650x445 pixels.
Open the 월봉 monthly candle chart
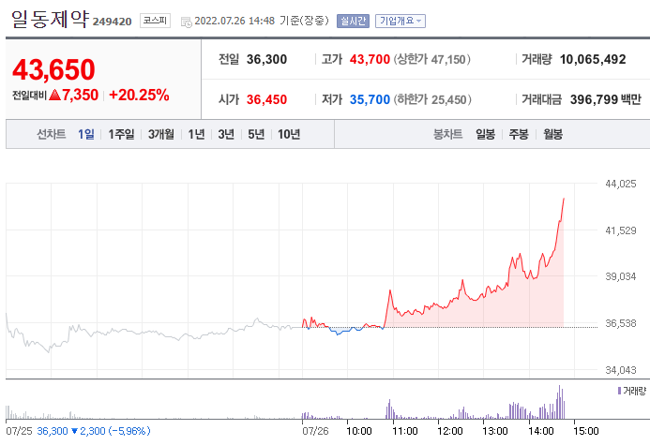click(553, 134)
